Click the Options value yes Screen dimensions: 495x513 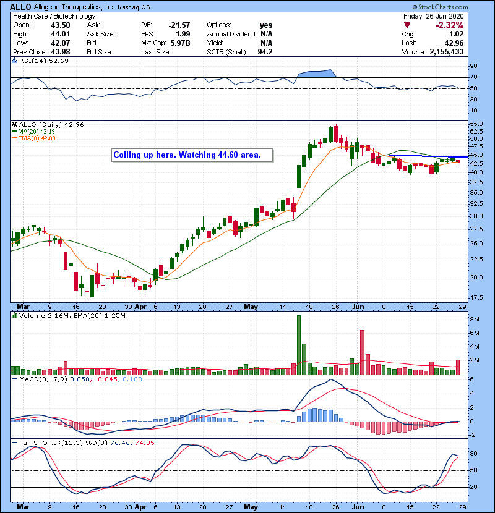pos(266,25)
